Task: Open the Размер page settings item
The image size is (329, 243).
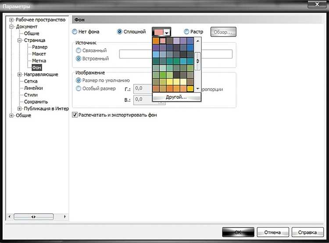Action: click(x=39, y=47)
